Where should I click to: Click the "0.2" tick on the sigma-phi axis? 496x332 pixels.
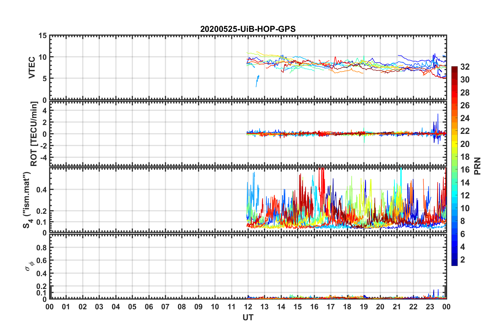pyautogui.click(x=42, y=286)
